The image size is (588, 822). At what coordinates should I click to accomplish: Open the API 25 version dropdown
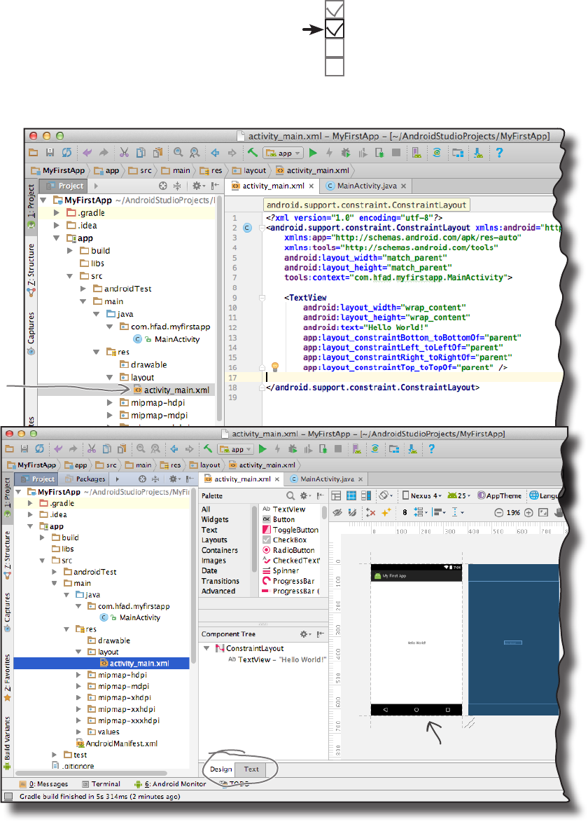459,495
